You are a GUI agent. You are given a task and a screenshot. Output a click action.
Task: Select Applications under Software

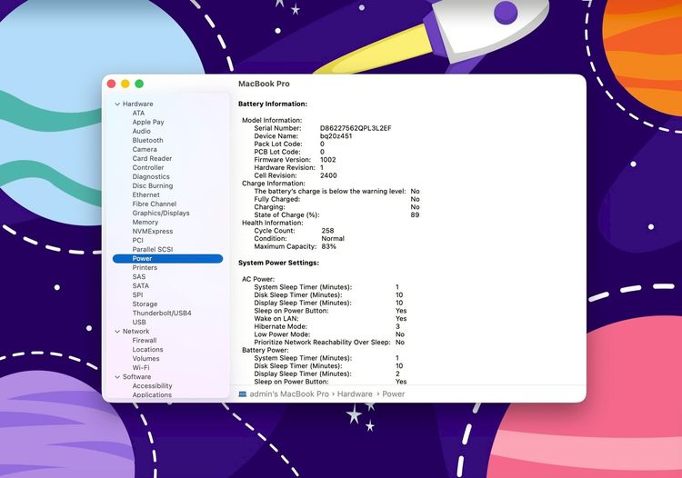(x=152, y=395)
